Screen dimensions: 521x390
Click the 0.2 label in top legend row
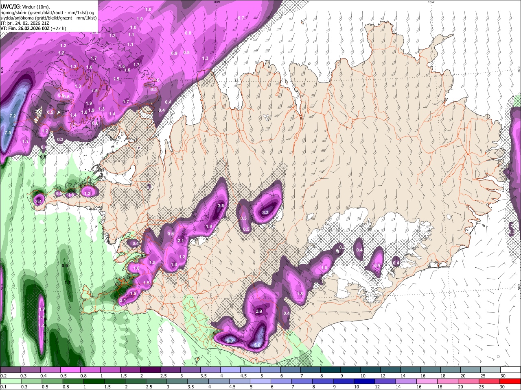tap(3, 376)
